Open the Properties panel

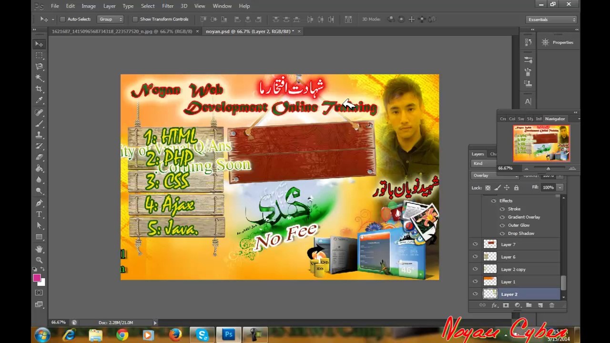(558, 42)
